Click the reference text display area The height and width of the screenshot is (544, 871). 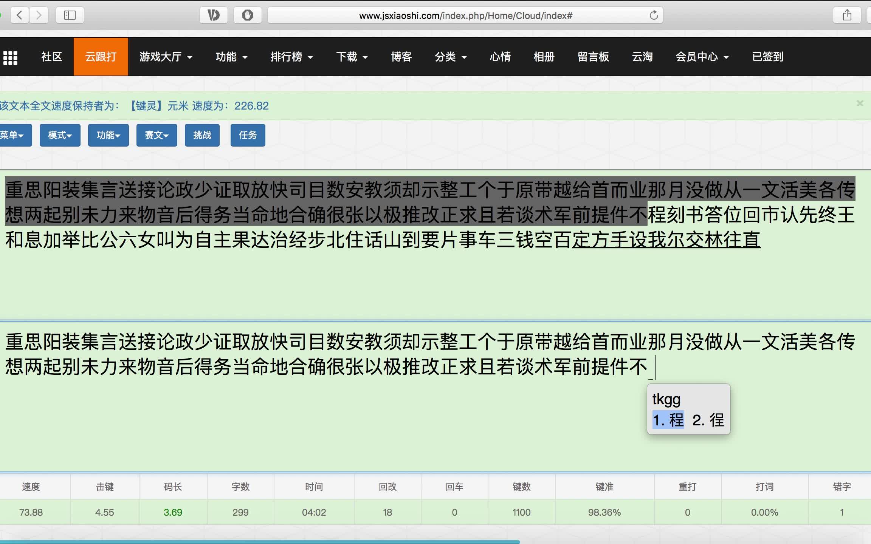pyautogui.click(x=435, y=245)
